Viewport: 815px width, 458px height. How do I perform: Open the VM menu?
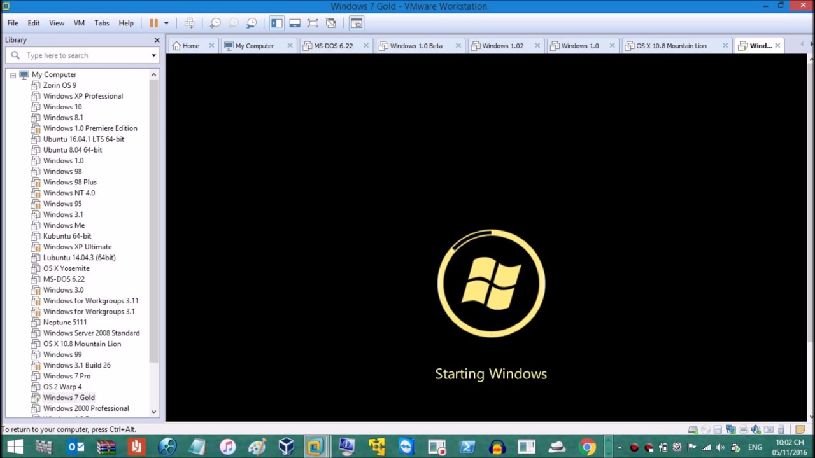79,23
